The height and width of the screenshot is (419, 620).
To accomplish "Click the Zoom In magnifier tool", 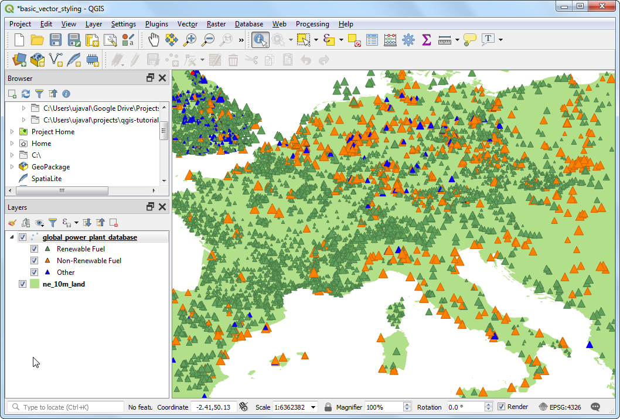I will [190, 40].
